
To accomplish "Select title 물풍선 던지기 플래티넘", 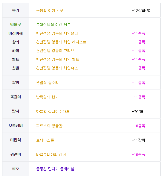I will 55,169.
